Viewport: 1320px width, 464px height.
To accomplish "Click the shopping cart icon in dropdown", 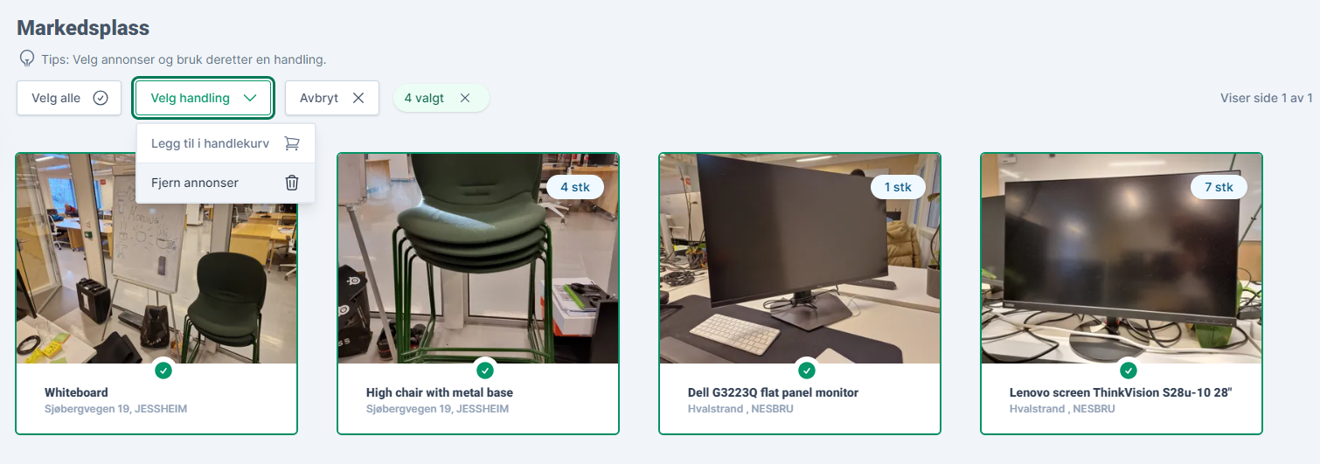I will point(292,143).
